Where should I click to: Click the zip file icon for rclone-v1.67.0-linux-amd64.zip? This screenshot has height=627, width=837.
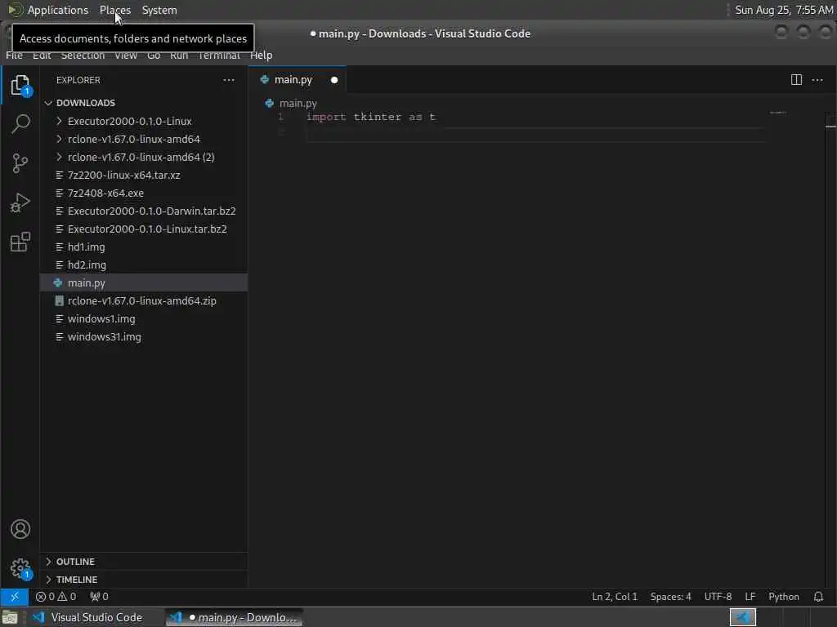[59, 300]
